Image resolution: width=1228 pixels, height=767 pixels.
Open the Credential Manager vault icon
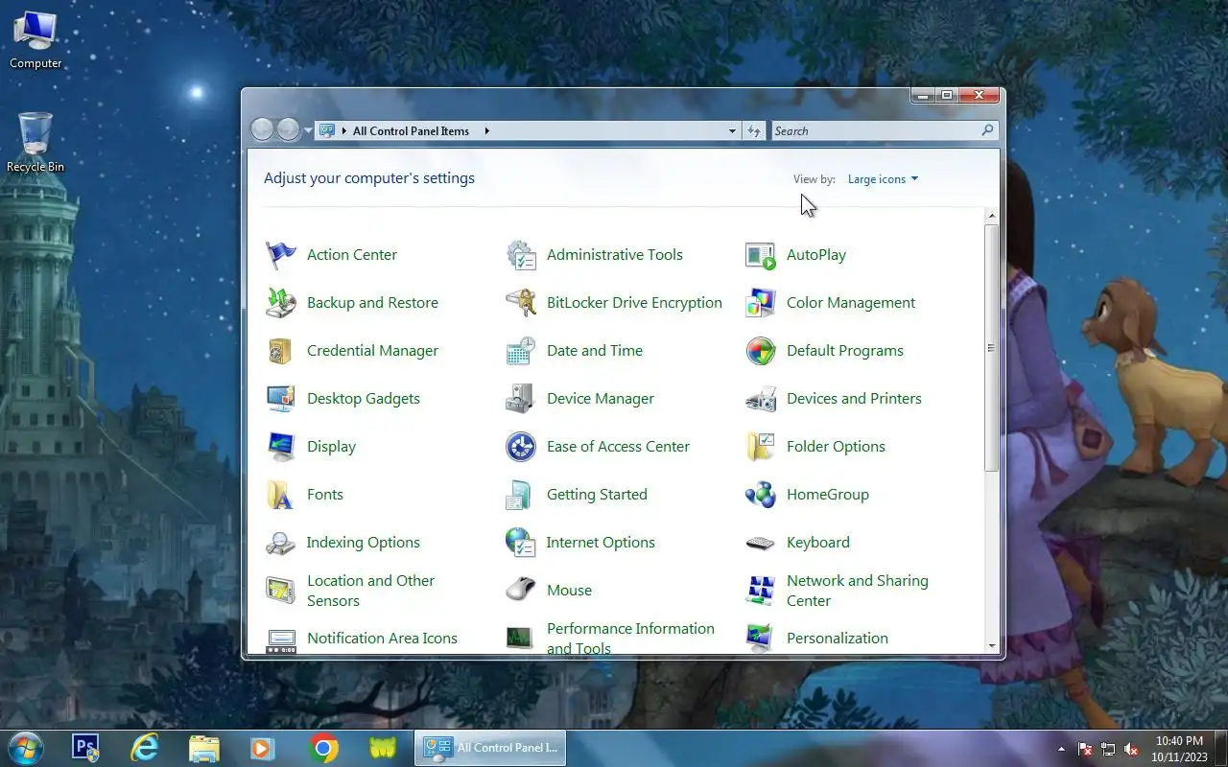coord(281,351)
